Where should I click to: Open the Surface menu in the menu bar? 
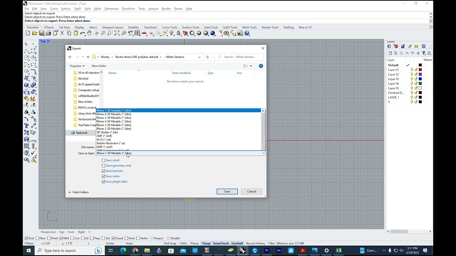coord(66,9)
